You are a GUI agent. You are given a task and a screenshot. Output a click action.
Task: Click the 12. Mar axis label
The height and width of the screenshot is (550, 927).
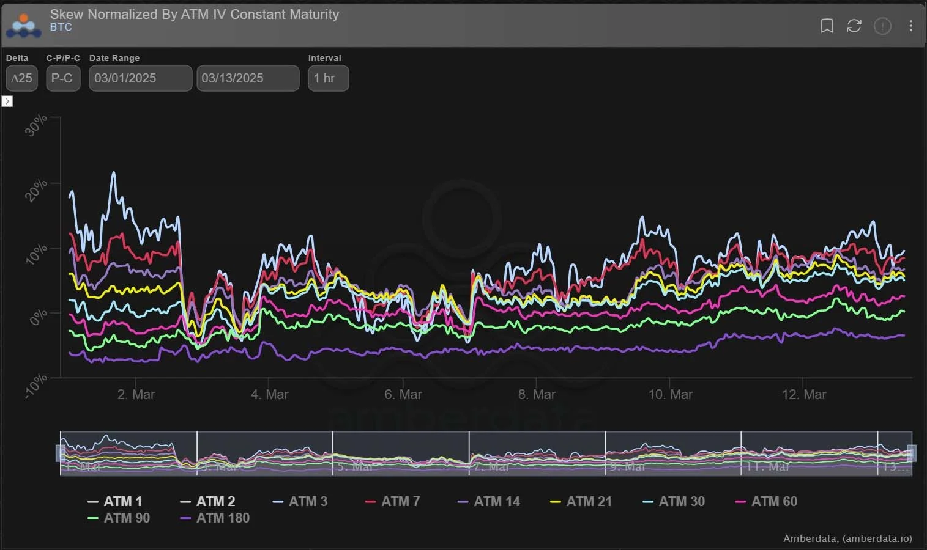point(804,395)
